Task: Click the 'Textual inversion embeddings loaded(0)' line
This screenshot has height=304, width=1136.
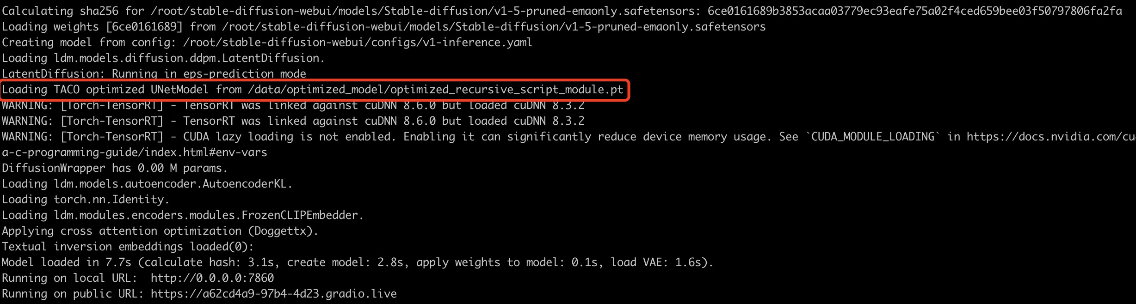Action: coord(128,247)
